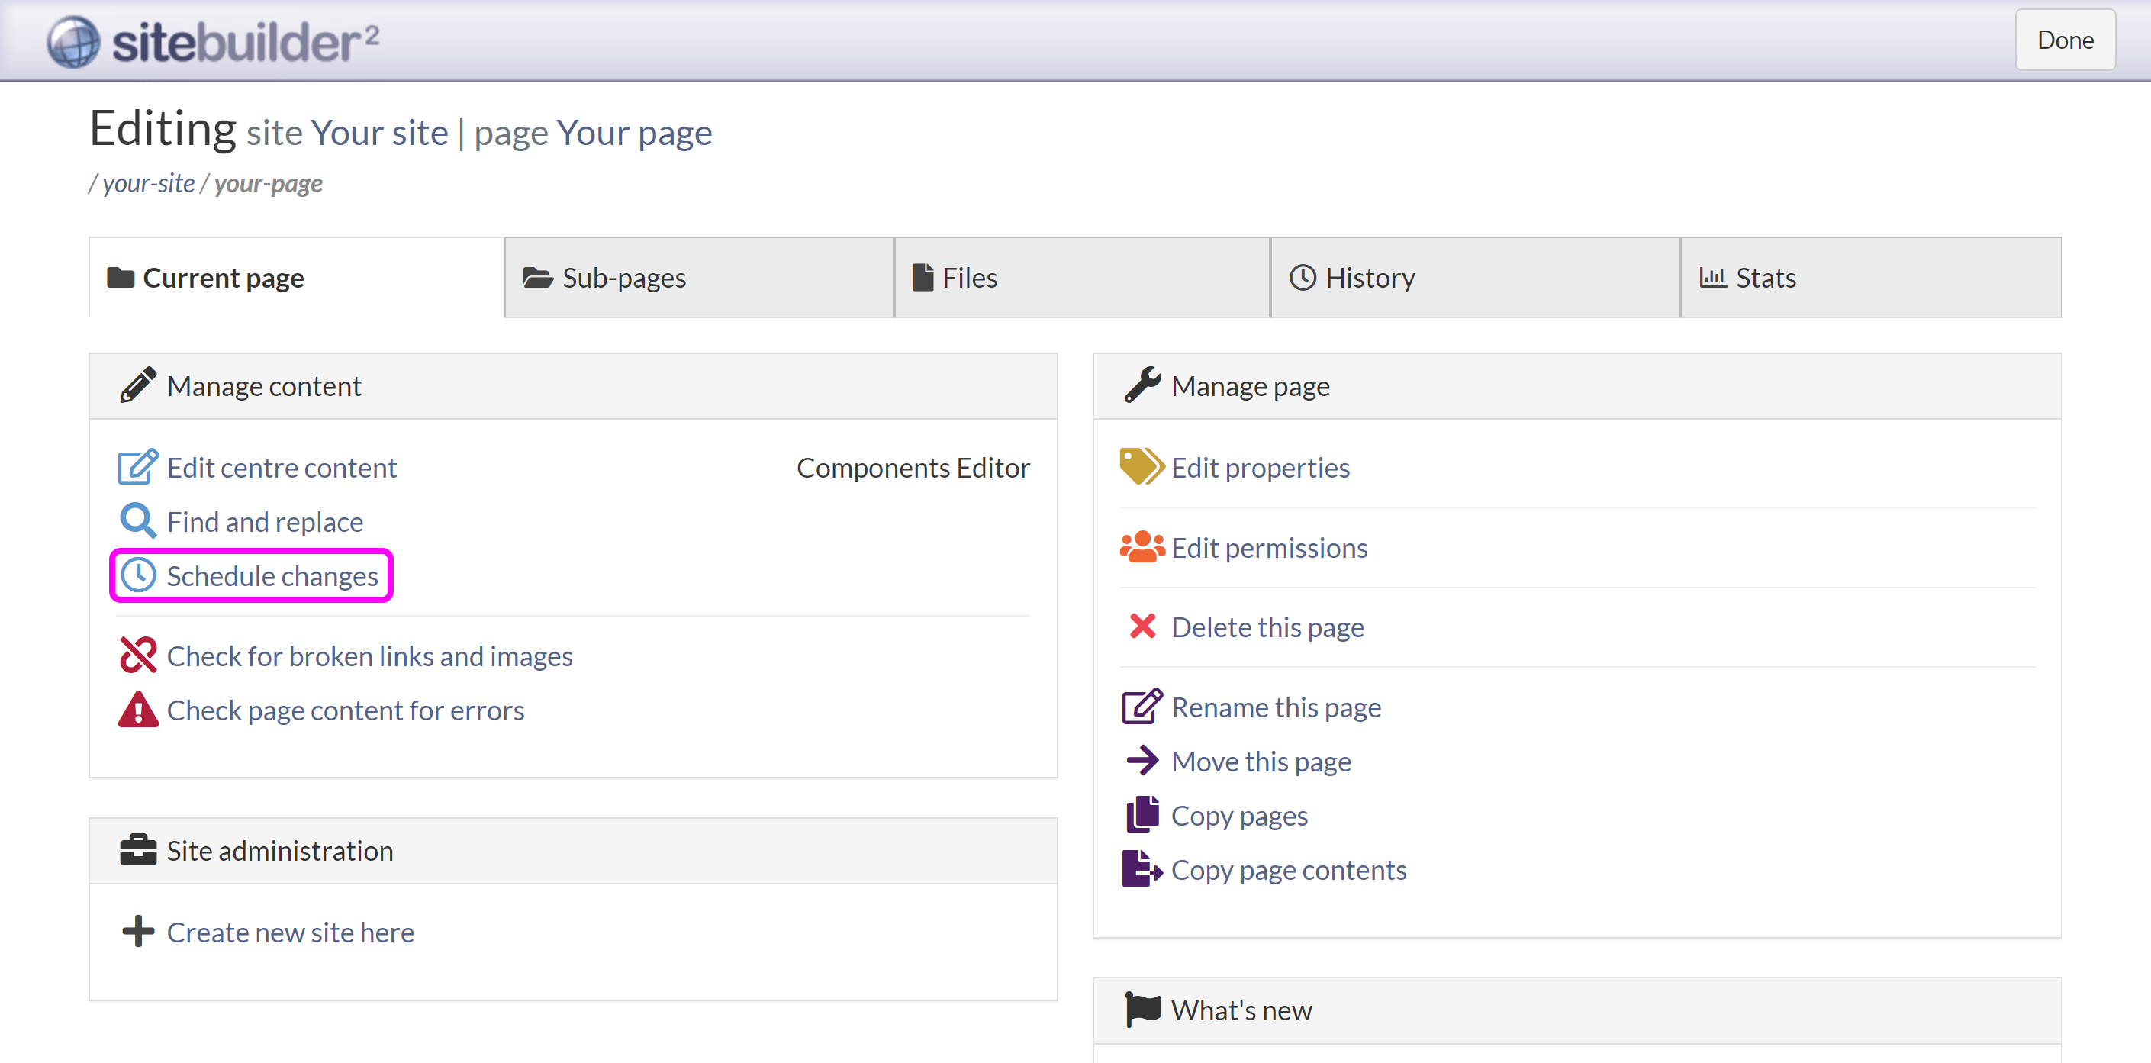Viewport: 2151px width, 1063px height.
Task: Click the Edit permissions people icon
Action: (1142, 547)
